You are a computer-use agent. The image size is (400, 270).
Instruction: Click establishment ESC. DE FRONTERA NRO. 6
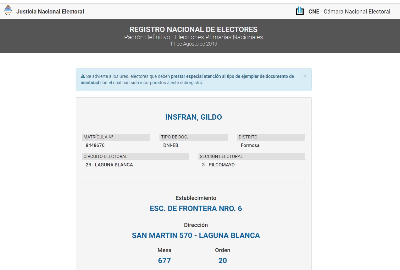pos(196,208)
